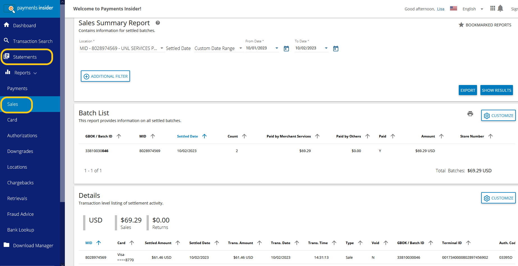Open the Lisa user profile link
This screenshot has width=518, height=266.
tap(441, 9)
